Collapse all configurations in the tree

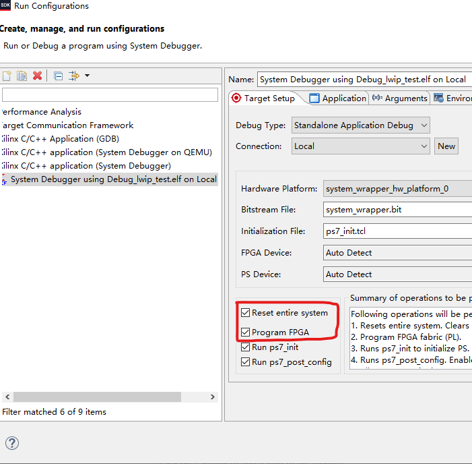point(58,76)
